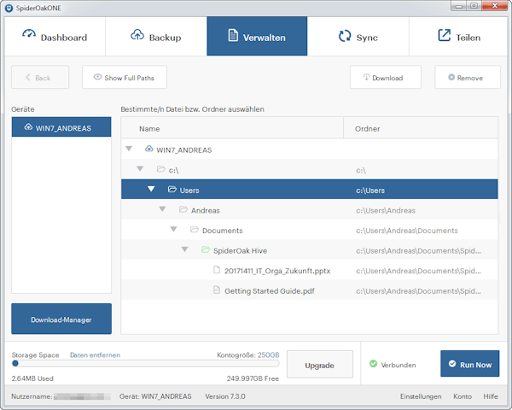Click the green SpiderOak Hive folder icon
512x410 pixels.
click(x=206, y=249)
